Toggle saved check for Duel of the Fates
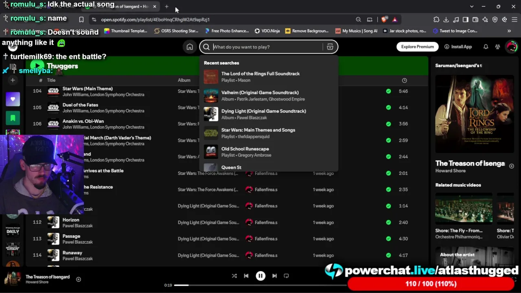Viewport: 521px width, 293px height. pos(388,107)
